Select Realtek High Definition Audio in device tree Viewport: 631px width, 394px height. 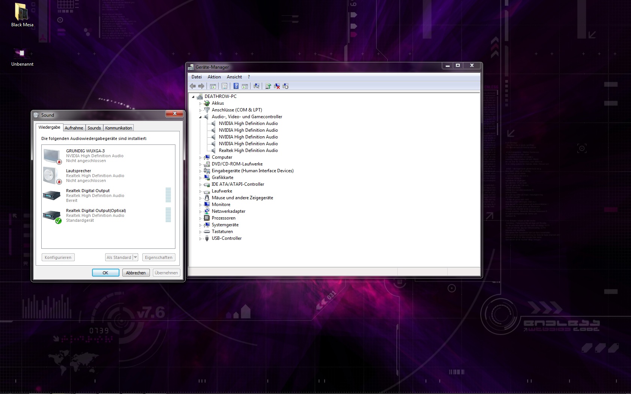click(248, 150)
